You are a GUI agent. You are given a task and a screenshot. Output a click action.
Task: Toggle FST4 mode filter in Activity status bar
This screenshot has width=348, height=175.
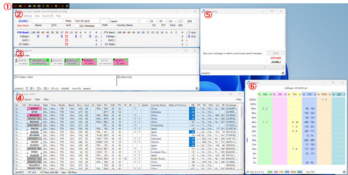pyautogui.click(x=293, y=172)
